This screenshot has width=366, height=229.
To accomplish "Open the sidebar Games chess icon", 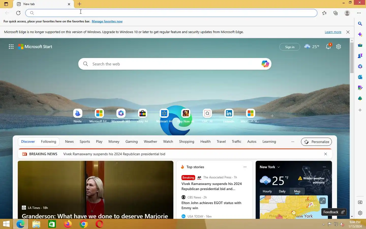I will pos(360,56).
